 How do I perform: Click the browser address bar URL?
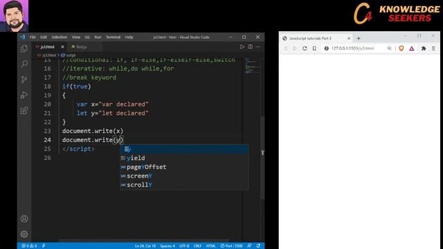353,48
